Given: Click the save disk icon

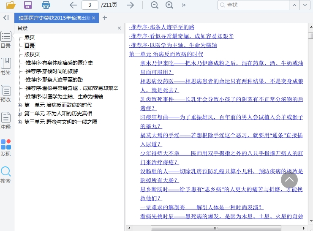Looking at the screenshot, I should click(28, 5).
